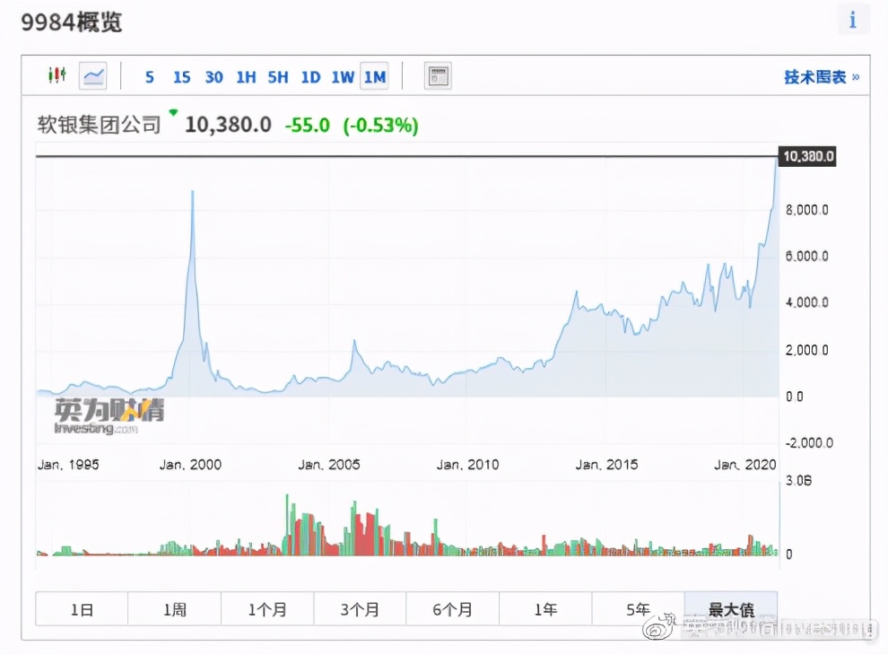
Task: Click the green down-triangle price indicator
Action: pos(173,113)
